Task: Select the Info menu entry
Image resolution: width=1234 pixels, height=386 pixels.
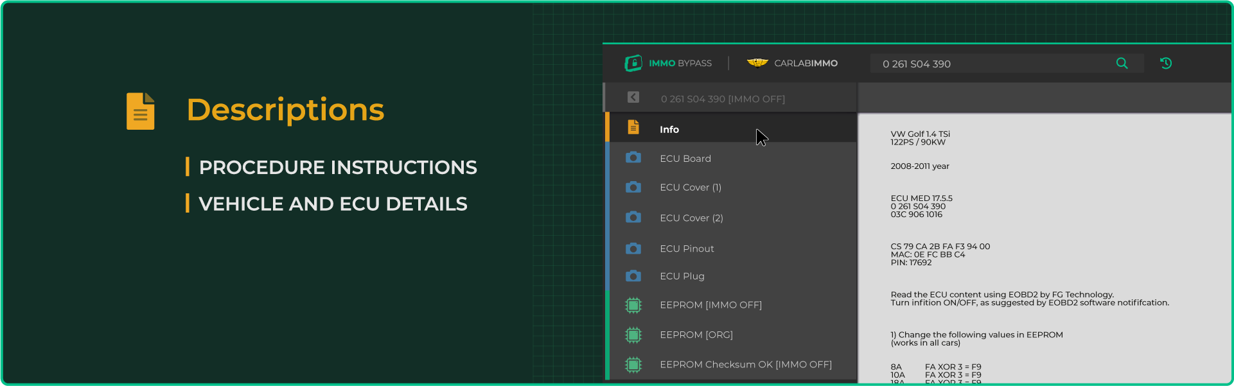Action: 669,130
